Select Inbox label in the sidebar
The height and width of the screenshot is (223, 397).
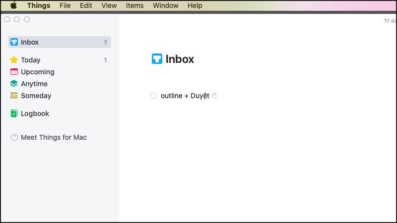[x=30, y=42]
